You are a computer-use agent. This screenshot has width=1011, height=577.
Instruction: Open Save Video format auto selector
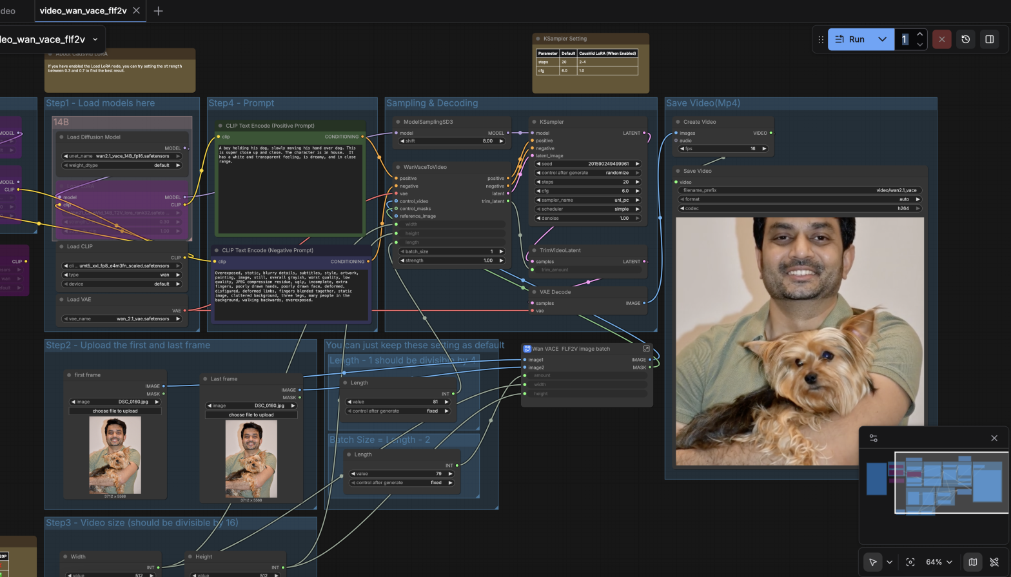tap(800, 199)
